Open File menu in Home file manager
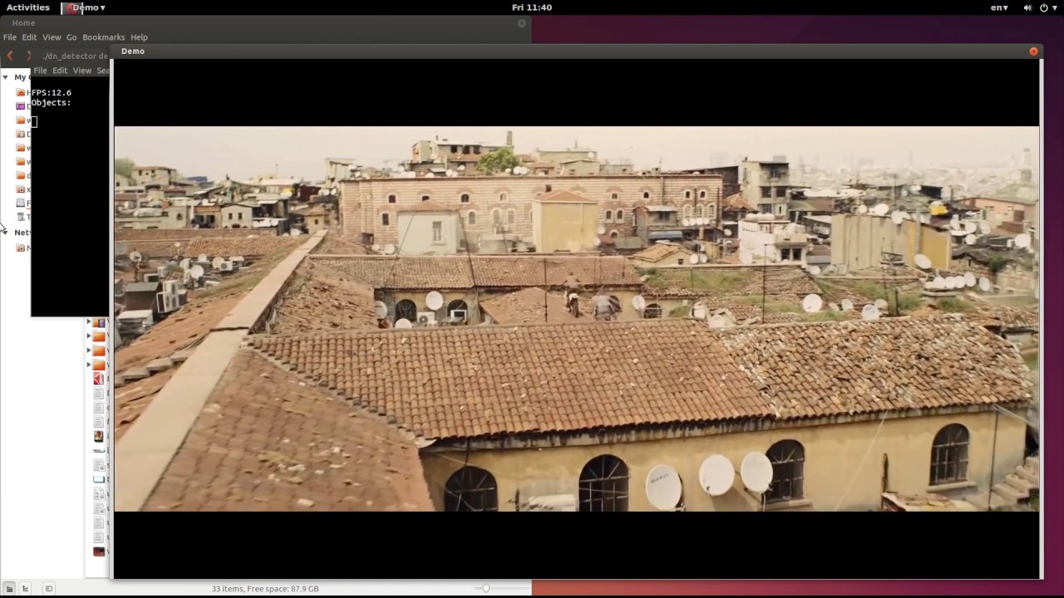The image size is (1064, 598). [x=10, y=37]
